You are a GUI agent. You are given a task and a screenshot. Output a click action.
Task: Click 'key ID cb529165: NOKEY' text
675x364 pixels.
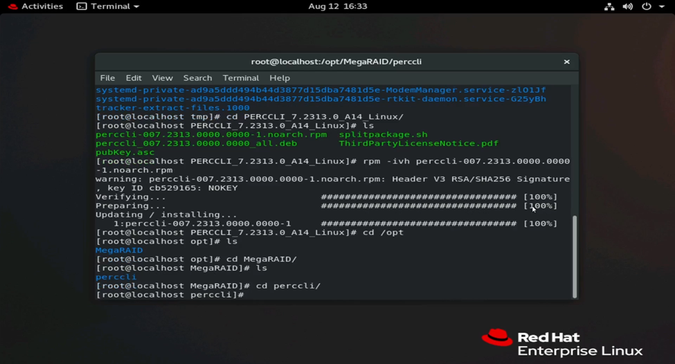tap(172, 188)
